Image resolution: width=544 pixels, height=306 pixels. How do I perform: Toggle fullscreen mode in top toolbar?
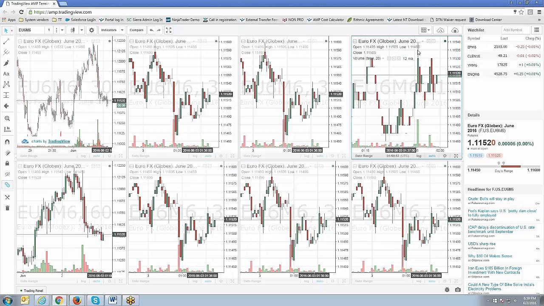pos(169,30)
